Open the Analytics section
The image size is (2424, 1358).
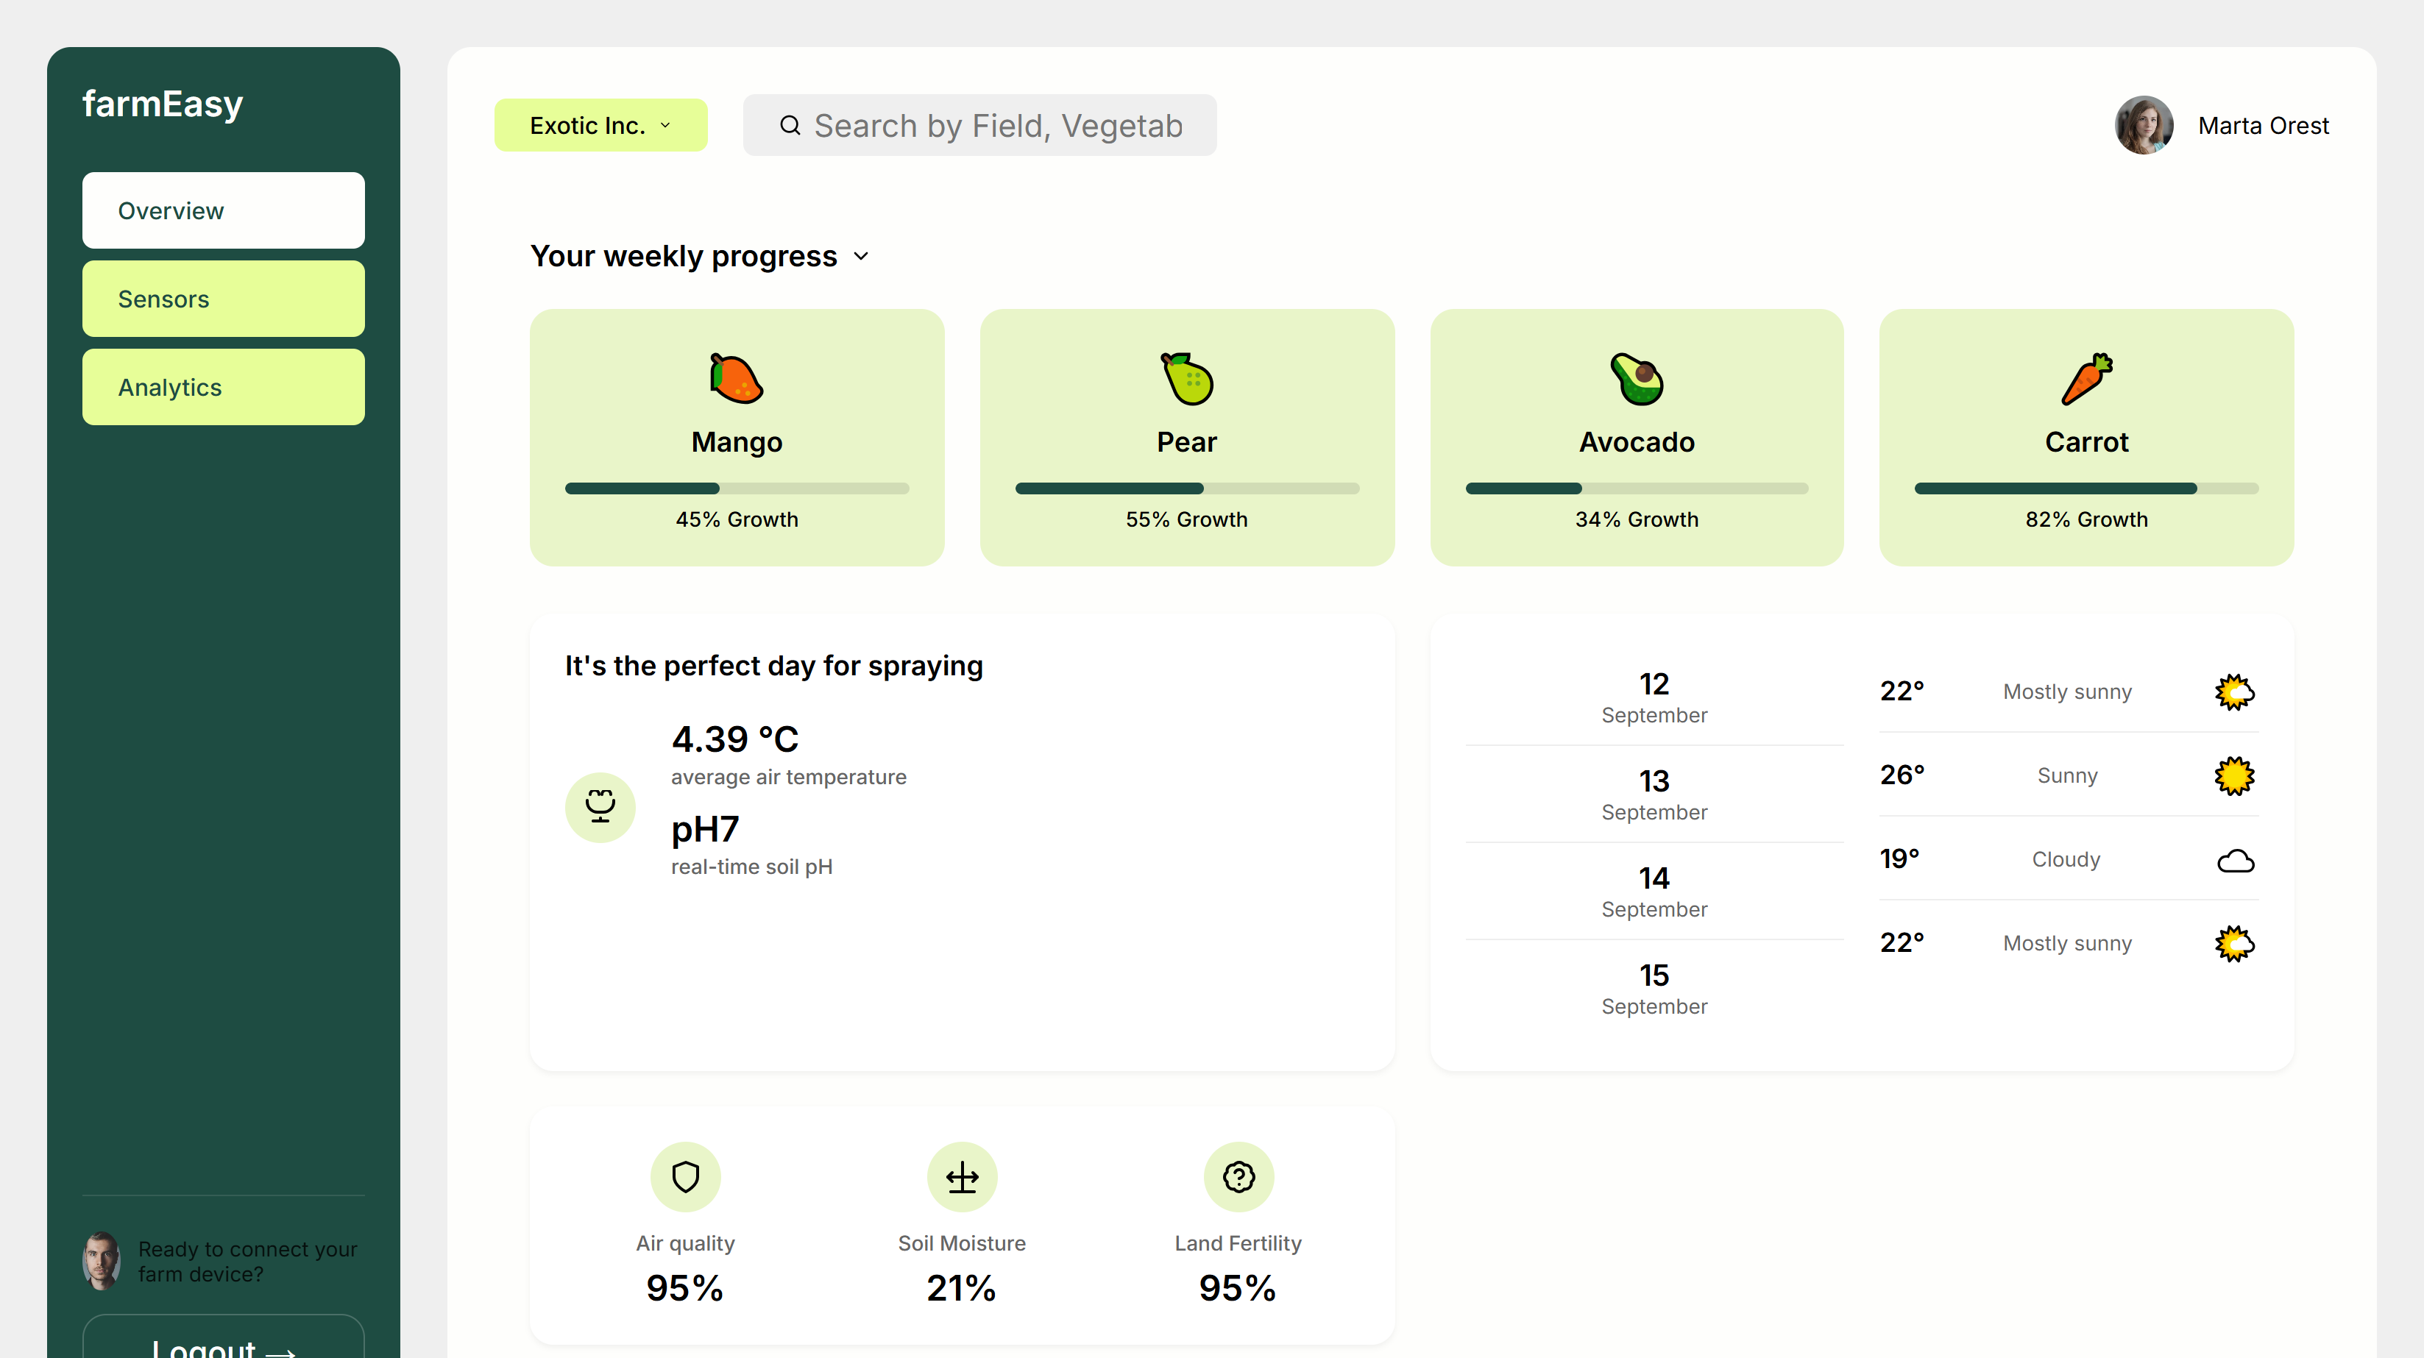(223, 388)
